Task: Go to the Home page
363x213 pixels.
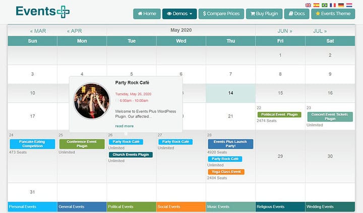Action: (x=147, y=14)
